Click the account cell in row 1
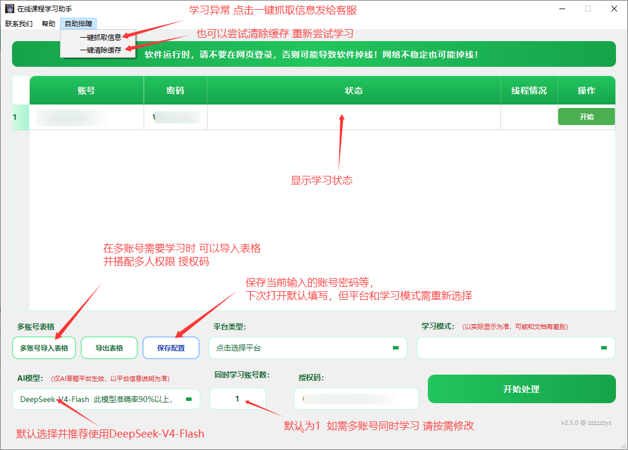The height and width of the screenshot is (450, 628). (86, 117)
